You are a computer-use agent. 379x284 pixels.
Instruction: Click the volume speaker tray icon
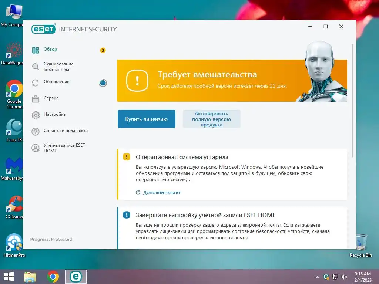[x=344, y=277]
